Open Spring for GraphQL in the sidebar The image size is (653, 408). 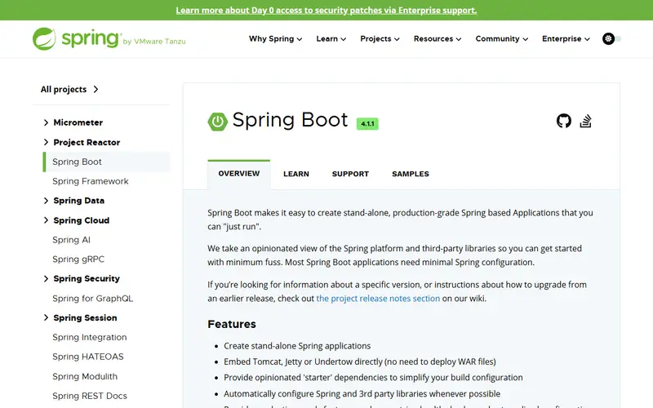pyautogui.click(x=92, y=299)
